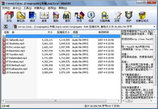Go up one folder level button

(x=6, y=27)
